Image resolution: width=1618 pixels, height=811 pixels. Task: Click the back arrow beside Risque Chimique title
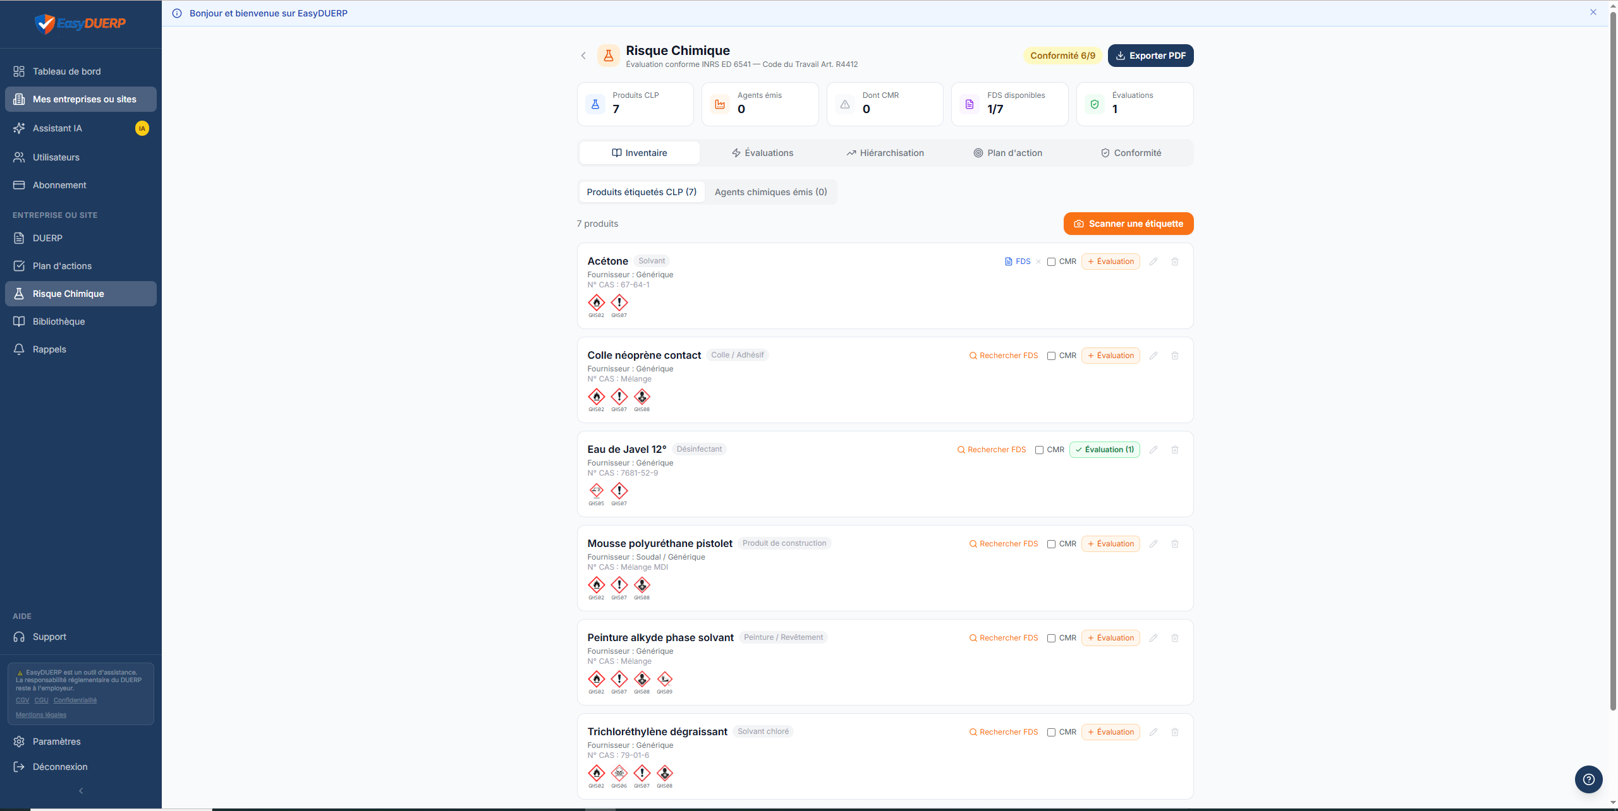click(583, 56)
